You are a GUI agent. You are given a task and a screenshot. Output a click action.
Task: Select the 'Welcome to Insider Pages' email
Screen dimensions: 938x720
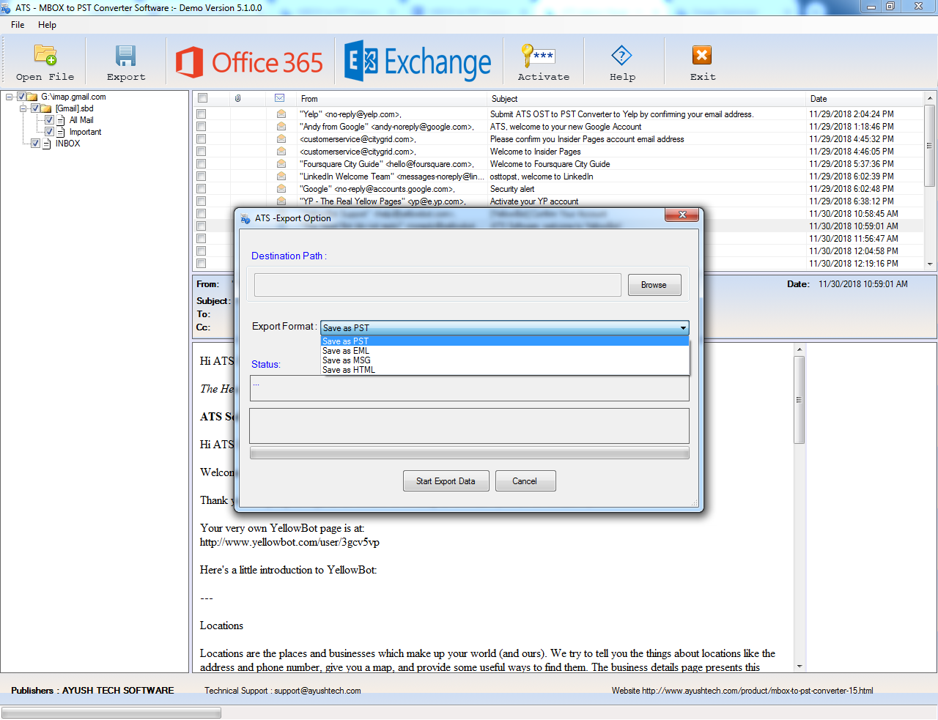click(535, 152)
